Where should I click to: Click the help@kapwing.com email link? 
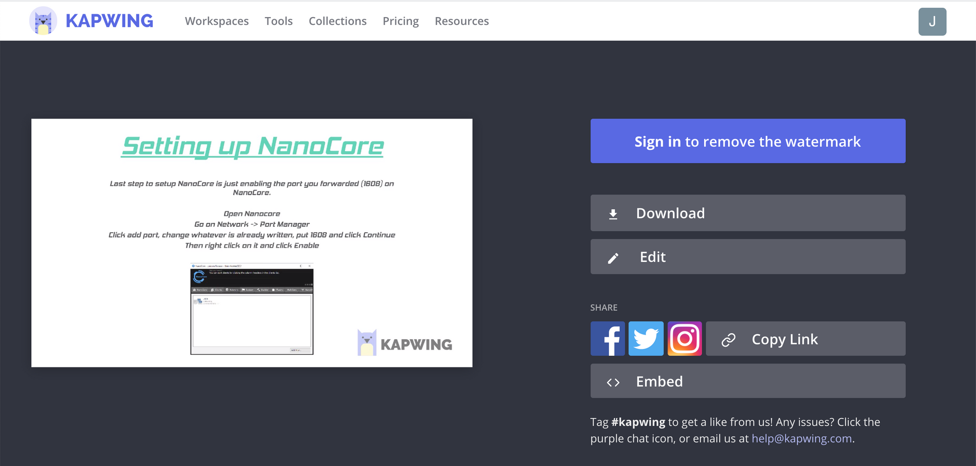[801, 439]
